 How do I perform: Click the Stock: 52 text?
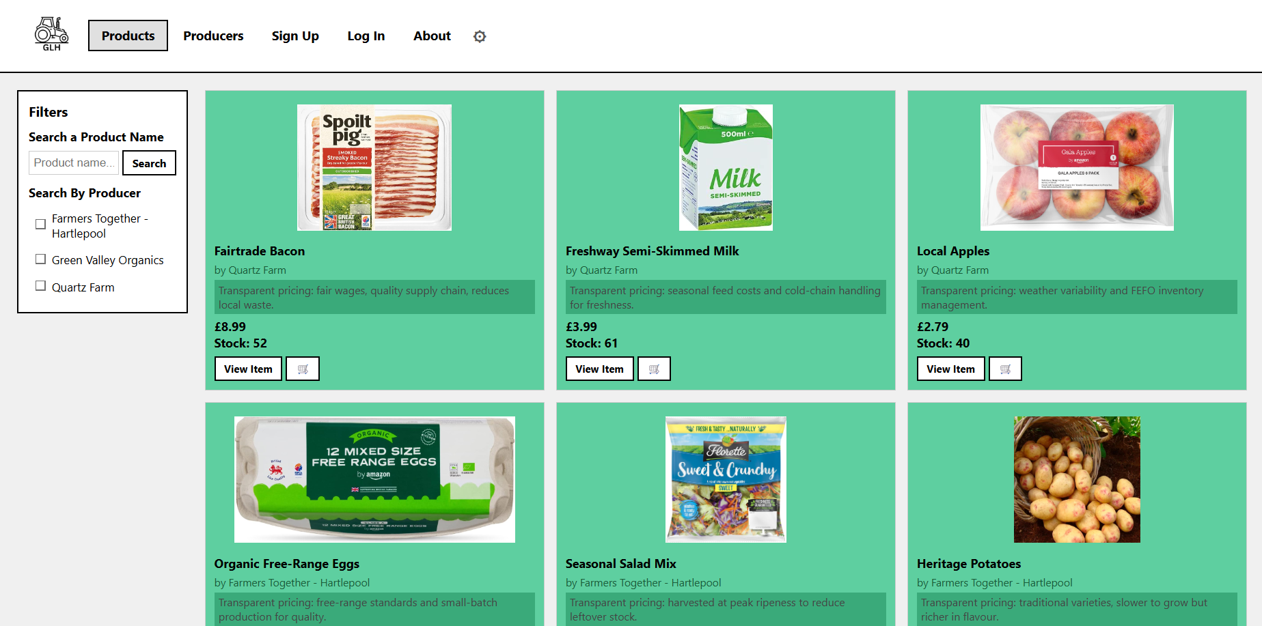241,343
